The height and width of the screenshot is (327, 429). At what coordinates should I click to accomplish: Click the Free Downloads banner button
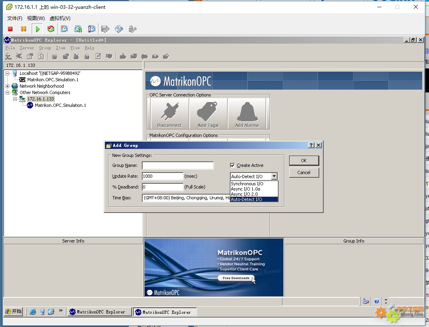(236, 278)
